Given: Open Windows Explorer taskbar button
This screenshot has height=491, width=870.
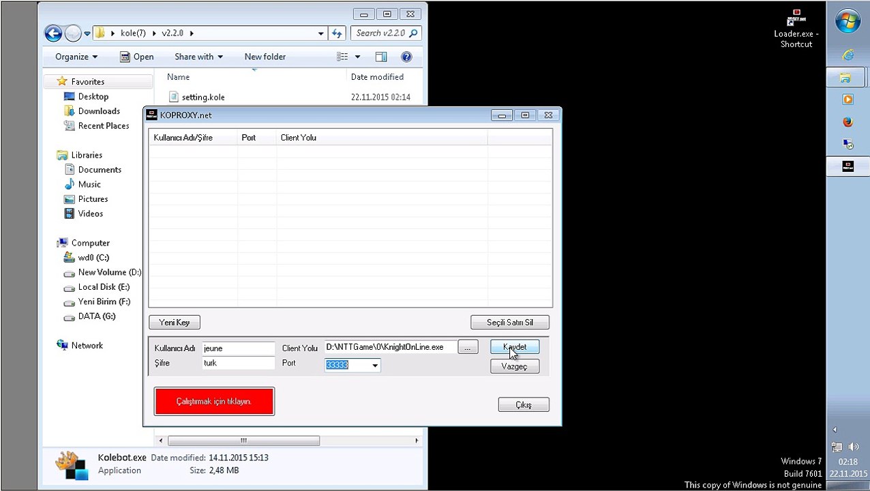Looking at the screenshot, I should tap(847, 77).
